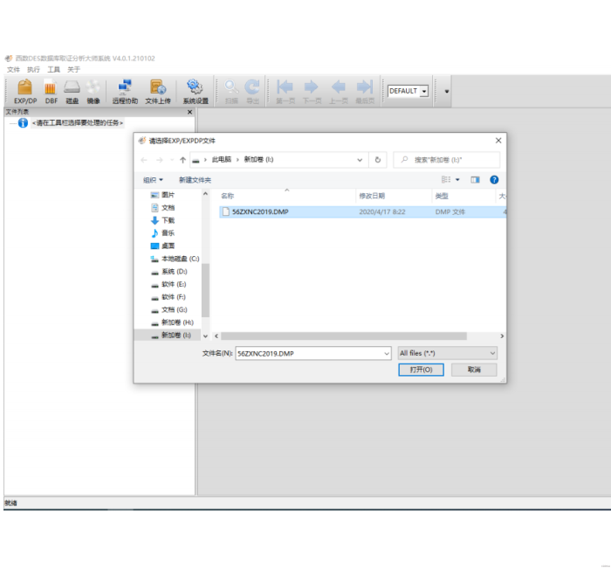The width and height of the screenshot is (611, 568).
Task: Open the All files (*.*) filter dropdown
Action: (447, 353)
